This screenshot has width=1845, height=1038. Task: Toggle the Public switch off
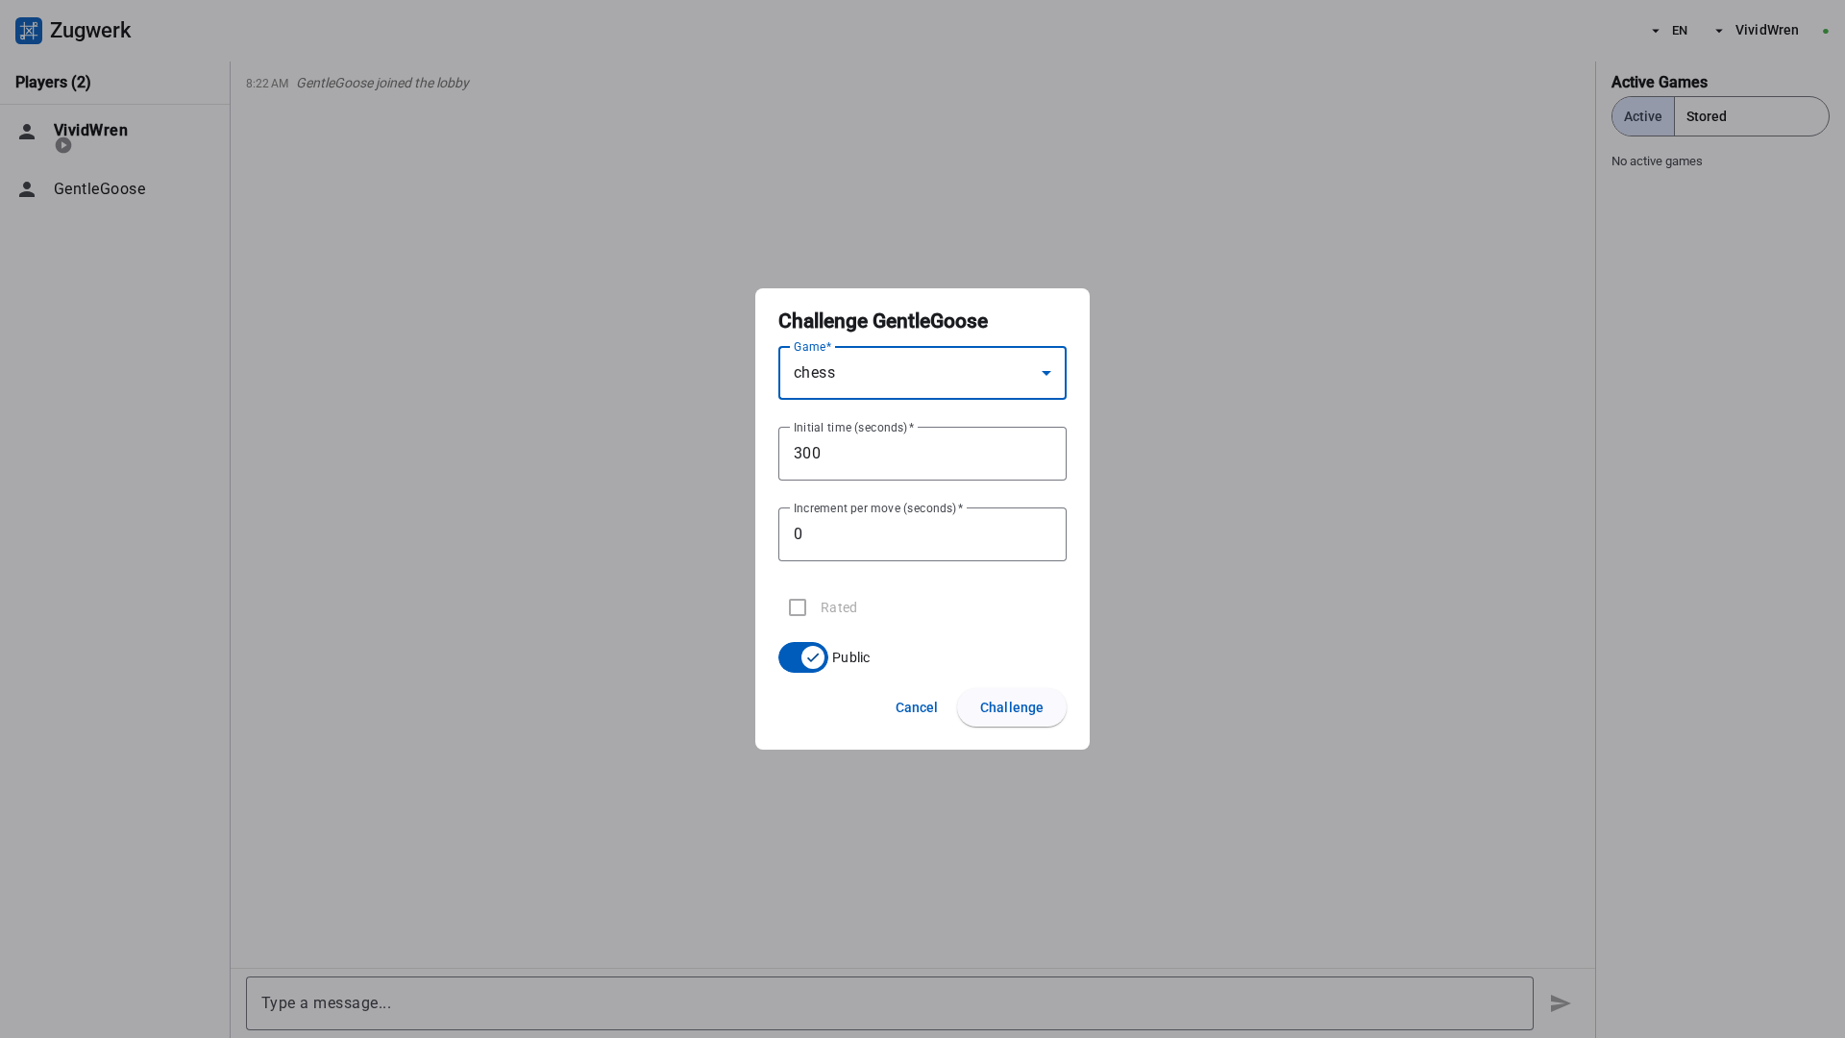[803, 657]
